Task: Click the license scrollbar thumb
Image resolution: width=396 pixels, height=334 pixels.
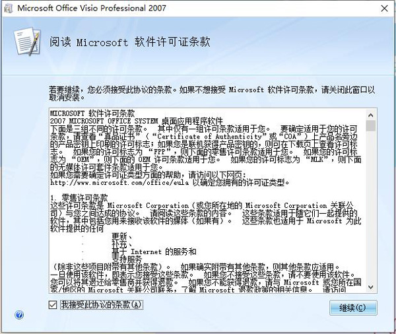Action: coord(370,125)
